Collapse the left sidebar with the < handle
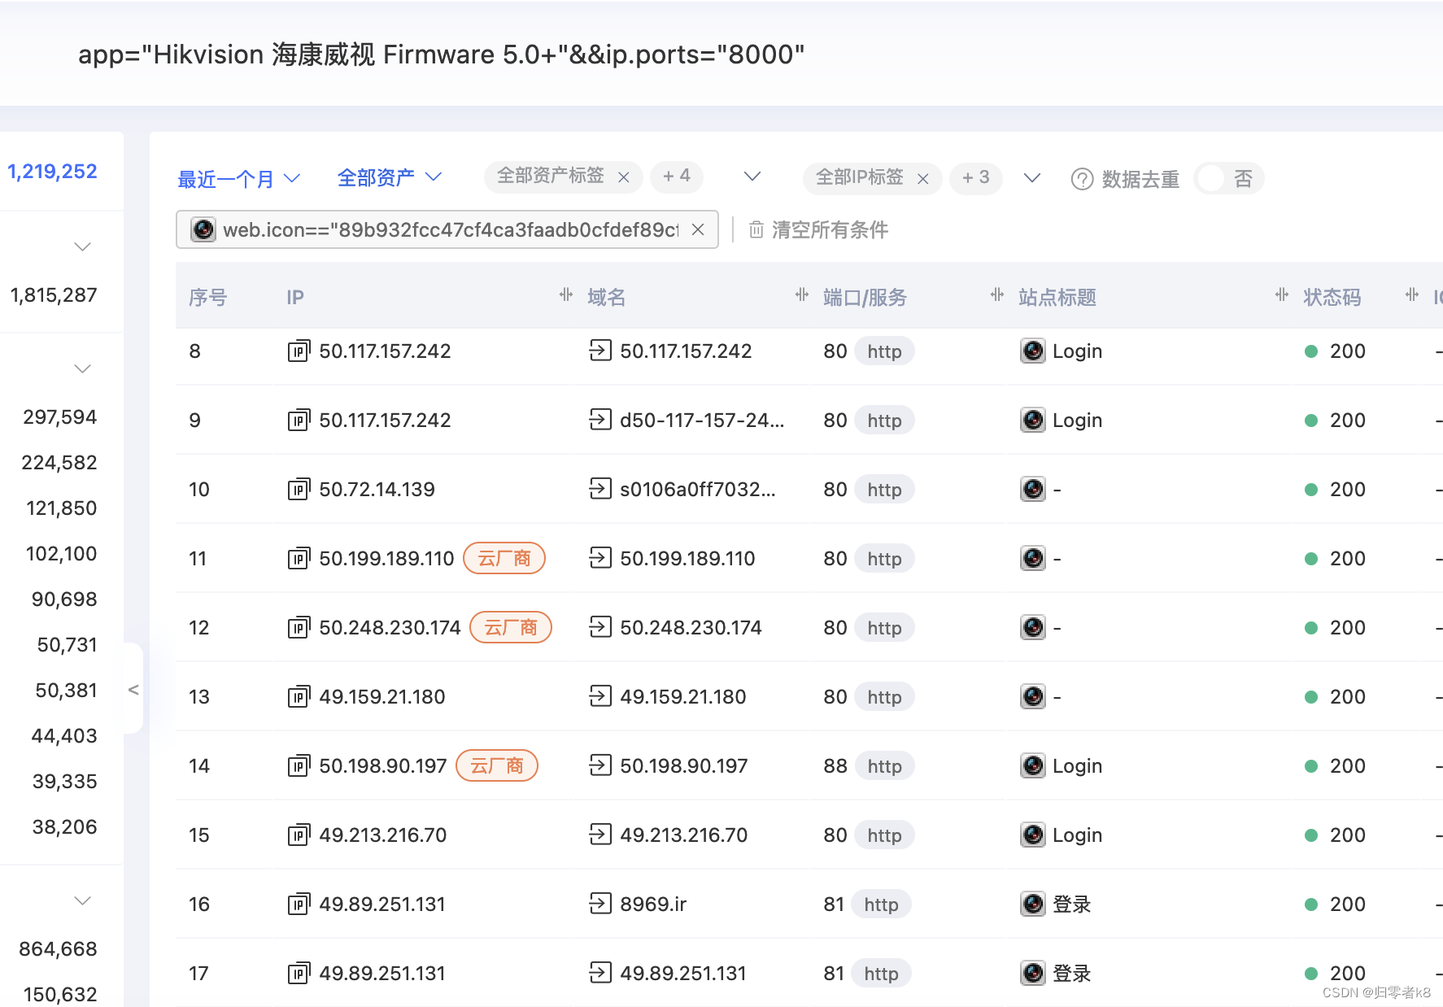This screenshot has width=1443, height=1007. coord(133,690)
